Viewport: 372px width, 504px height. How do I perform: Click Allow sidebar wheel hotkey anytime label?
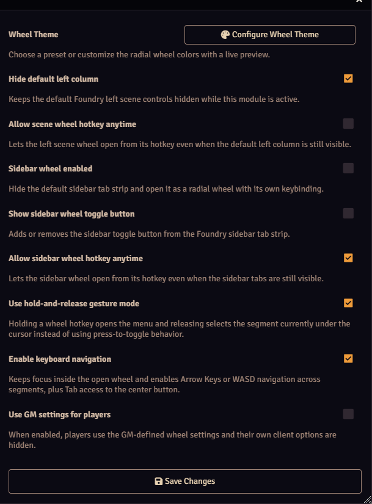(x=76, y=259)
